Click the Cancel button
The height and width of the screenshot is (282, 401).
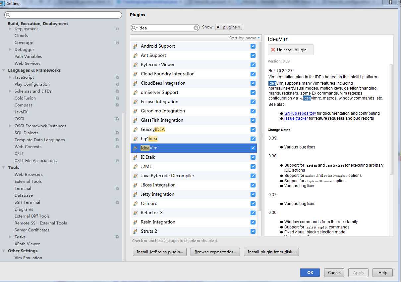click(334, 273)
